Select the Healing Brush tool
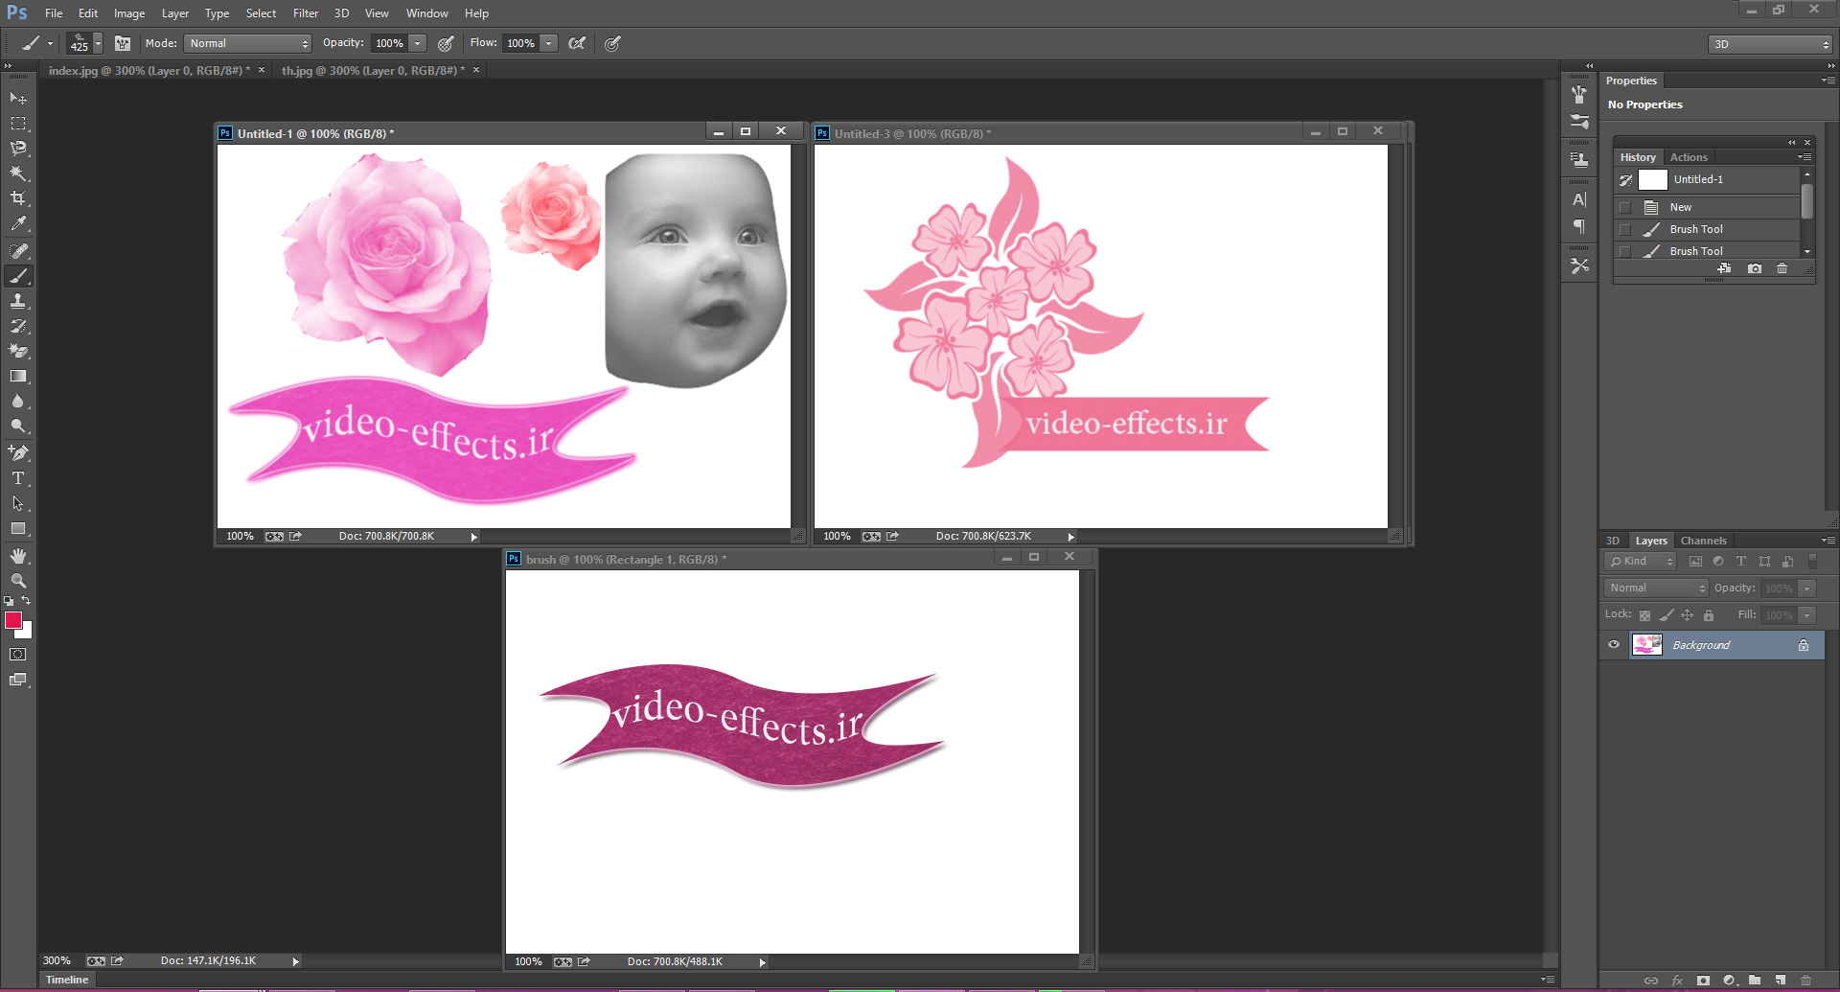The image size is (1840, 992). pos(18,251)
